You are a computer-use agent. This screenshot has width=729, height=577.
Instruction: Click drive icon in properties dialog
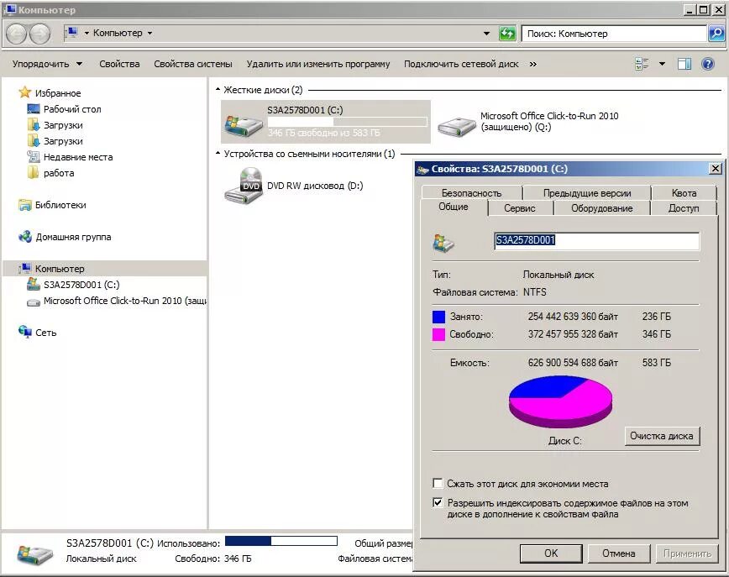443,244
